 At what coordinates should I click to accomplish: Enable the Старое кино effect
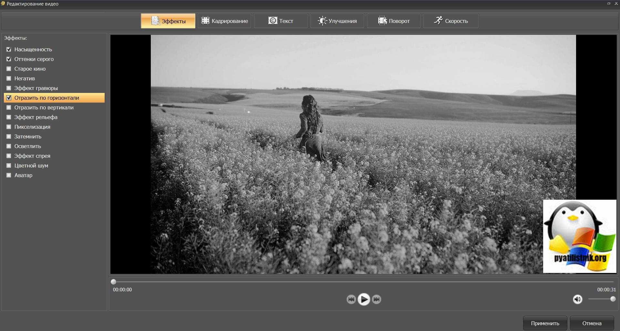tap(9, 69)
